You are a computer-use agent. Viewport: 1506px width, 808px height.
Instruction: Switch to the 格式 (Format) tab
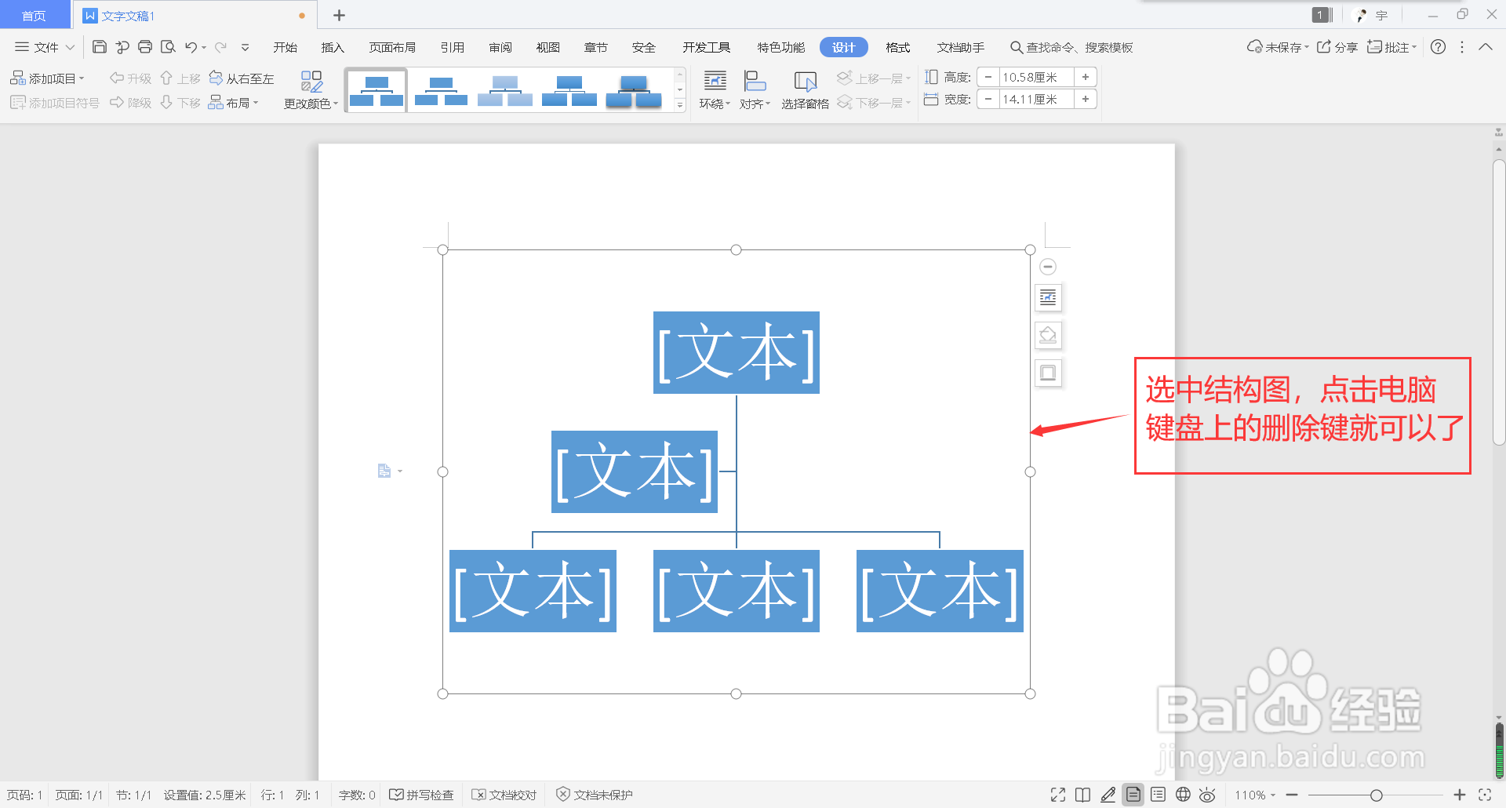coord(897,47)
